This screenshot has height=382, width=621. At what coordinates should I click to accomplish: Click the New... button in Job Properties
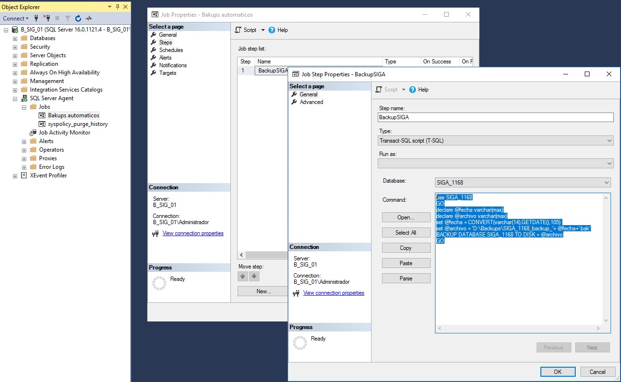point(264,291)
